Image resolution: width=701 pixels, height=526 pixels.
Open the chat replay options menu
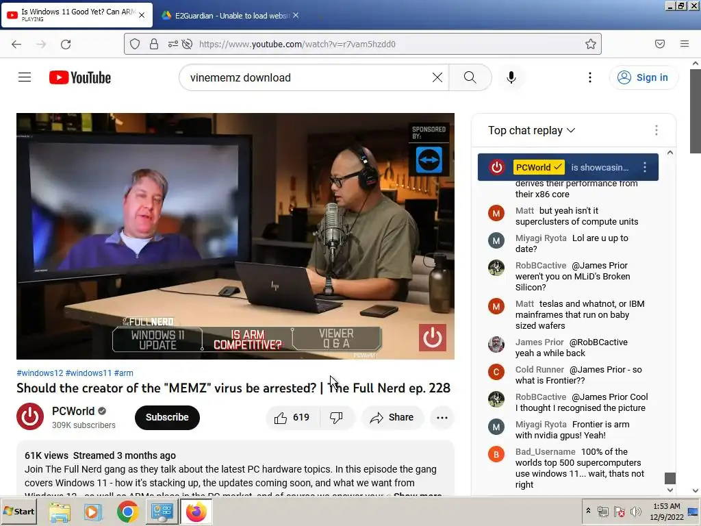[x=656, y=130]
